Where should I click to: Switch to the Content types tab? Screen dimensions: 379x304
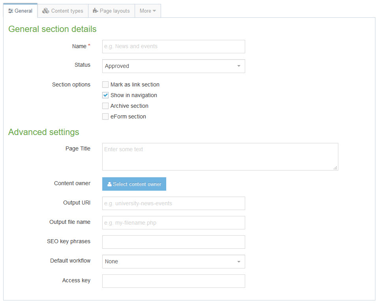click(x=62, y=11)
